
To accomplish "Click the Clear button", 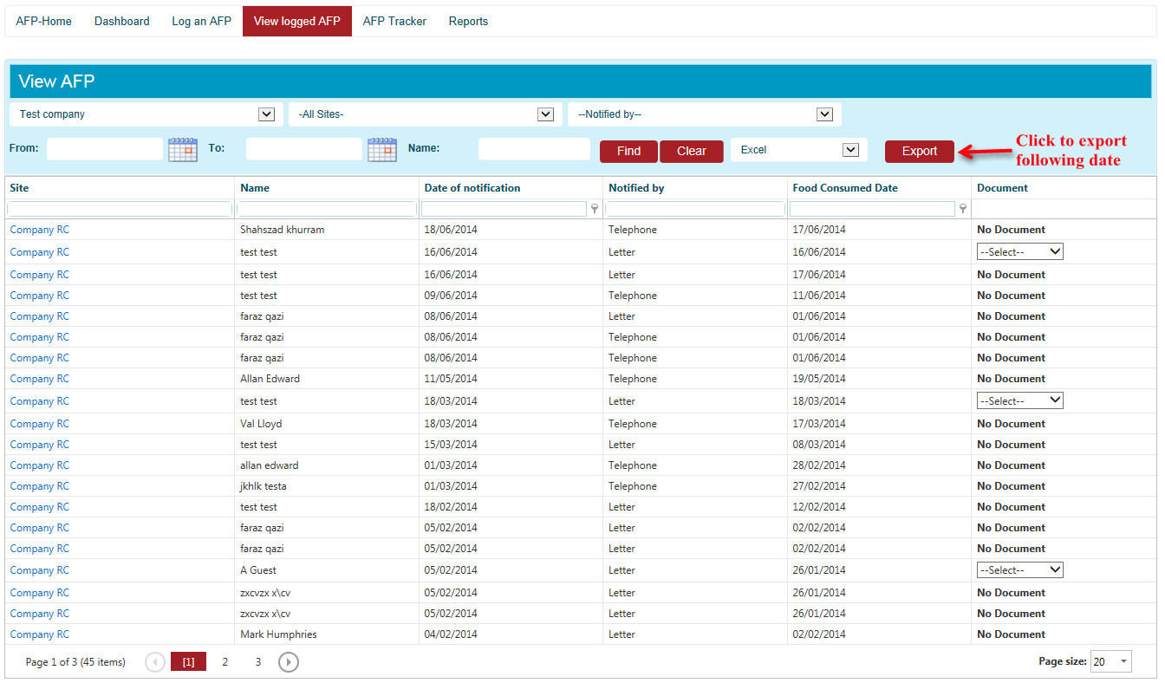I will point(691,151).
